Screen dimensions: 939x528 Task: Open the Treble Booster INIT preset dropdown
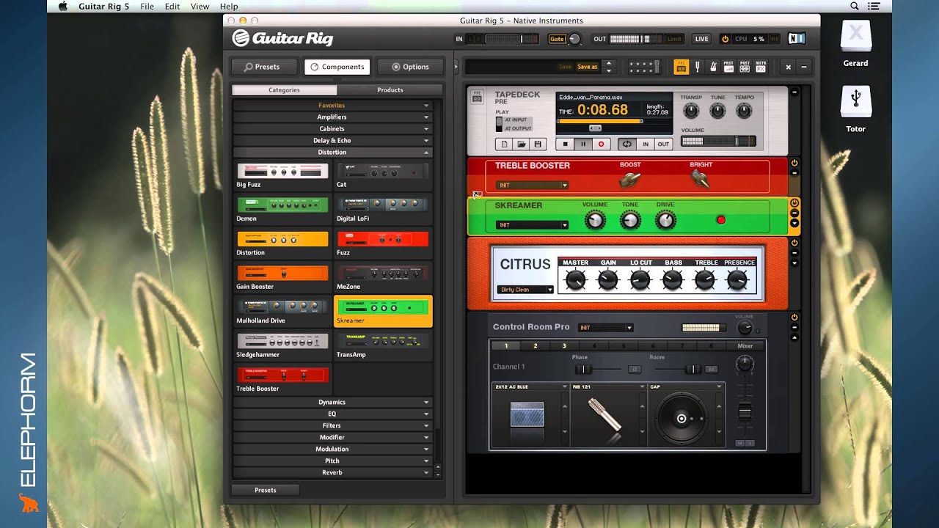coord(533,186)
